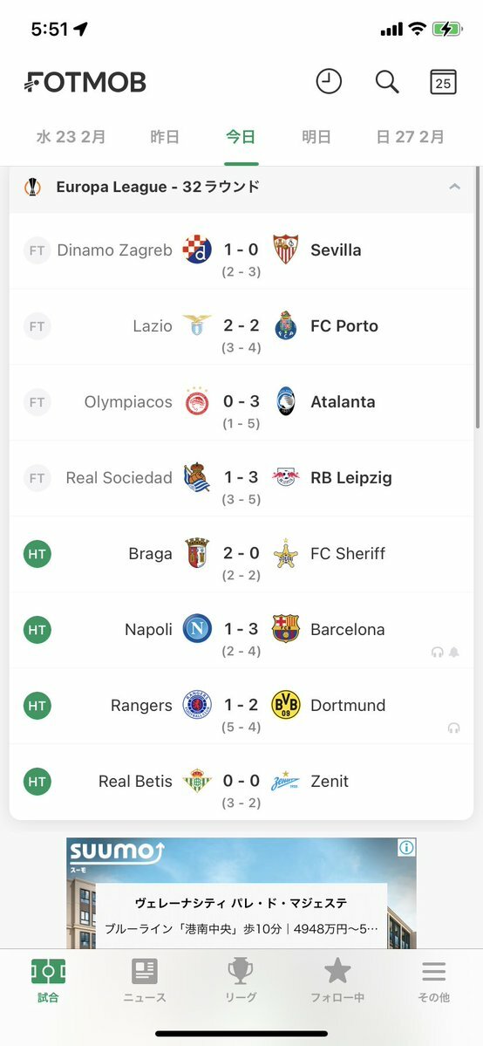Open the ad info icon
The width and height of the screenshot is (483, 1046).
[407, 848]
